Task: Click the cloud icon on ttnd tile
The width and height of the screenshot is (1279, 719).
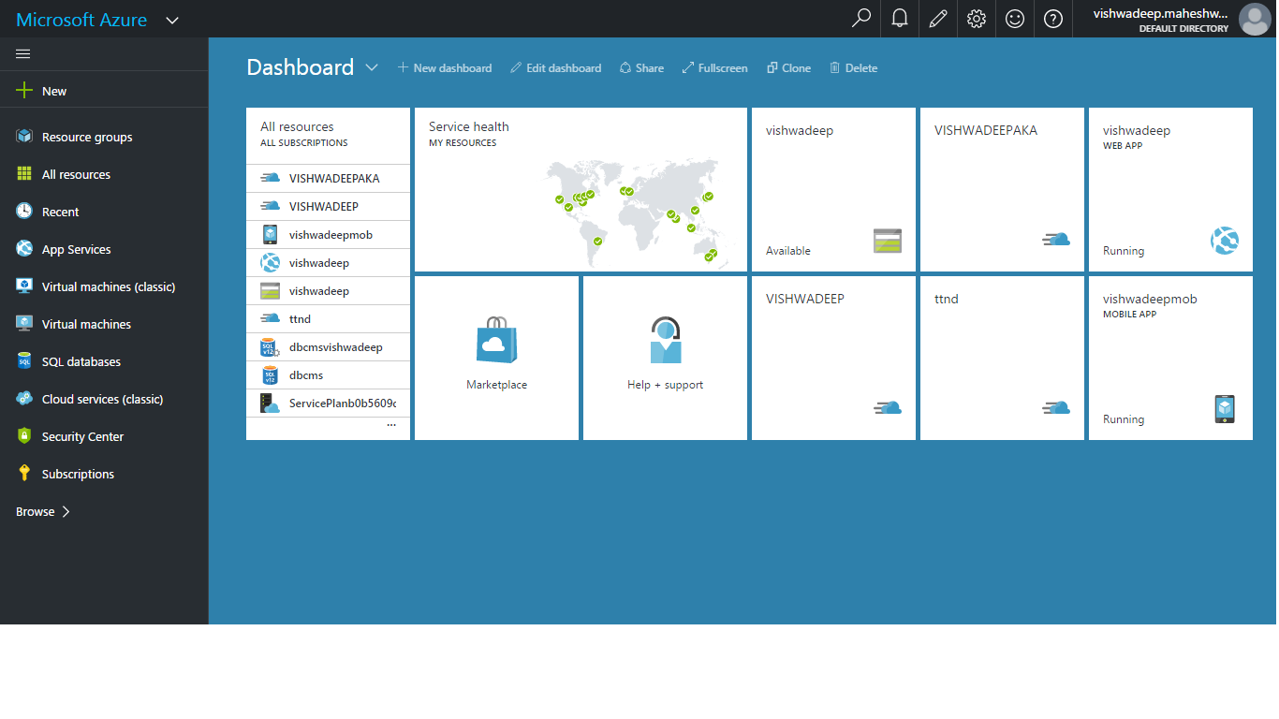Action: pos(1056,407)
